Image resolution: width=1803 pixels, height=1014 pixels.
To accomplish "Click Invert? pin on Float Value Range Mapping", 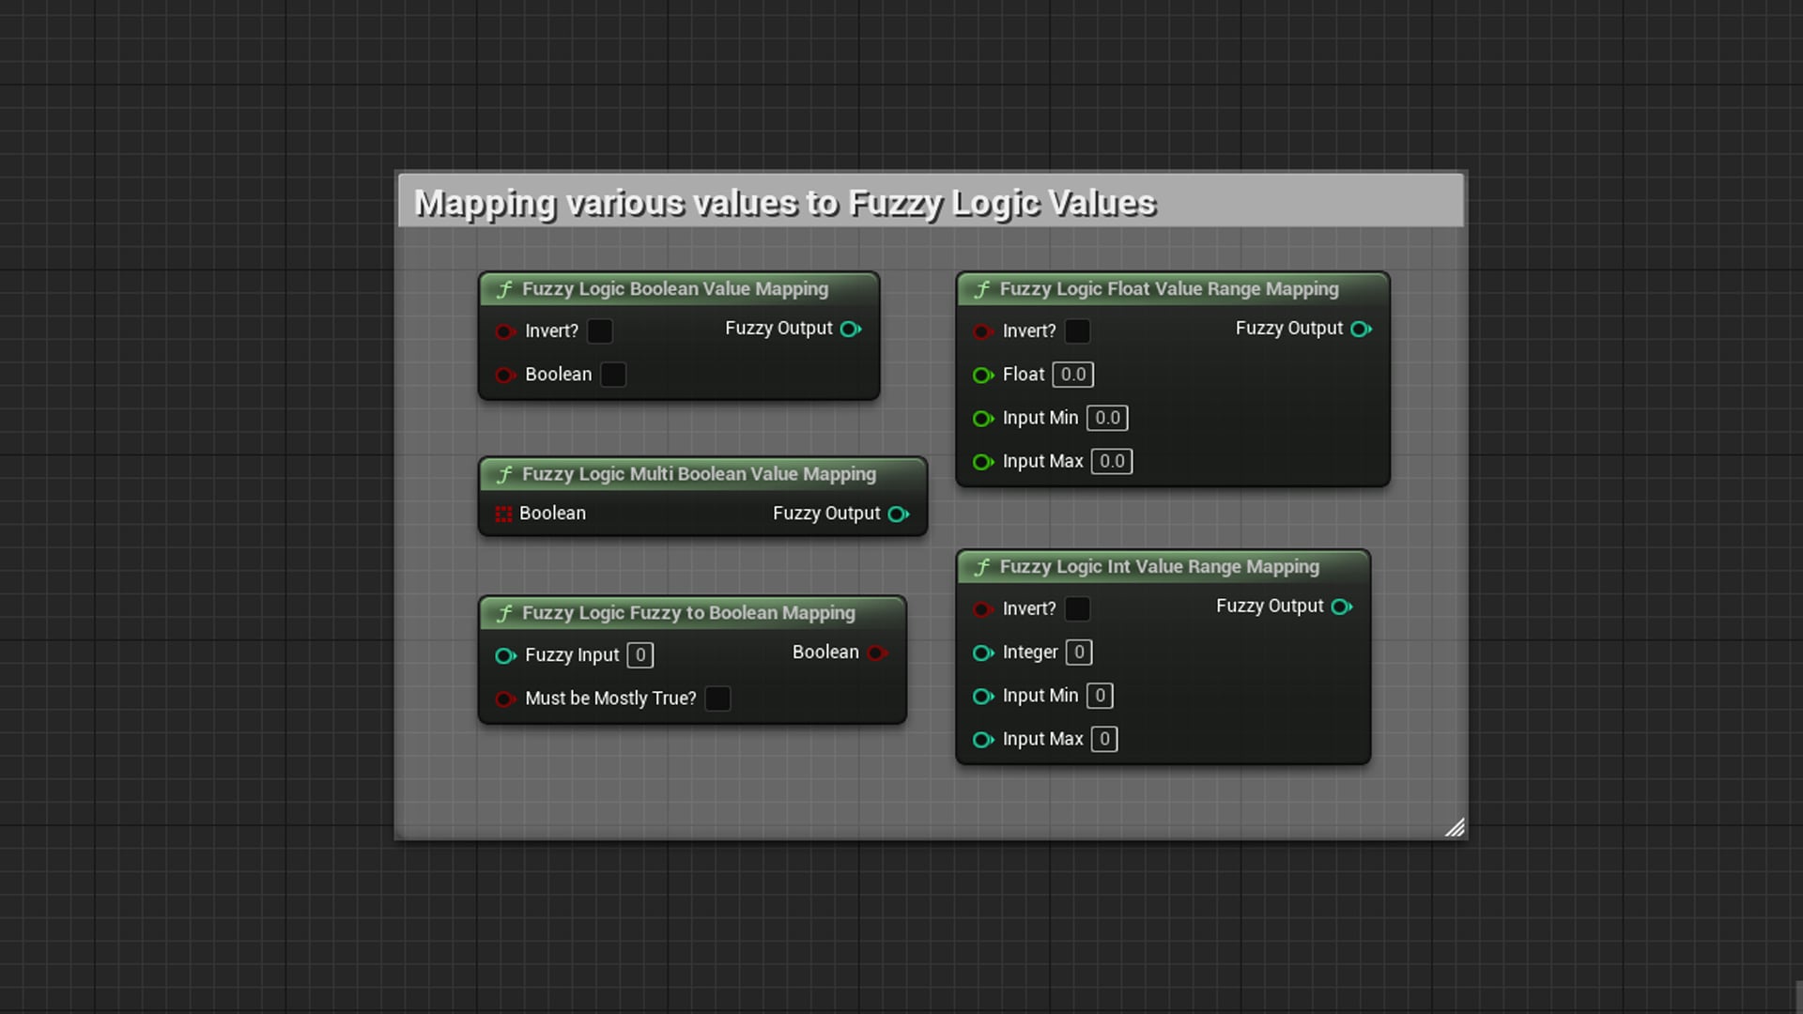I will coord(983,331).
